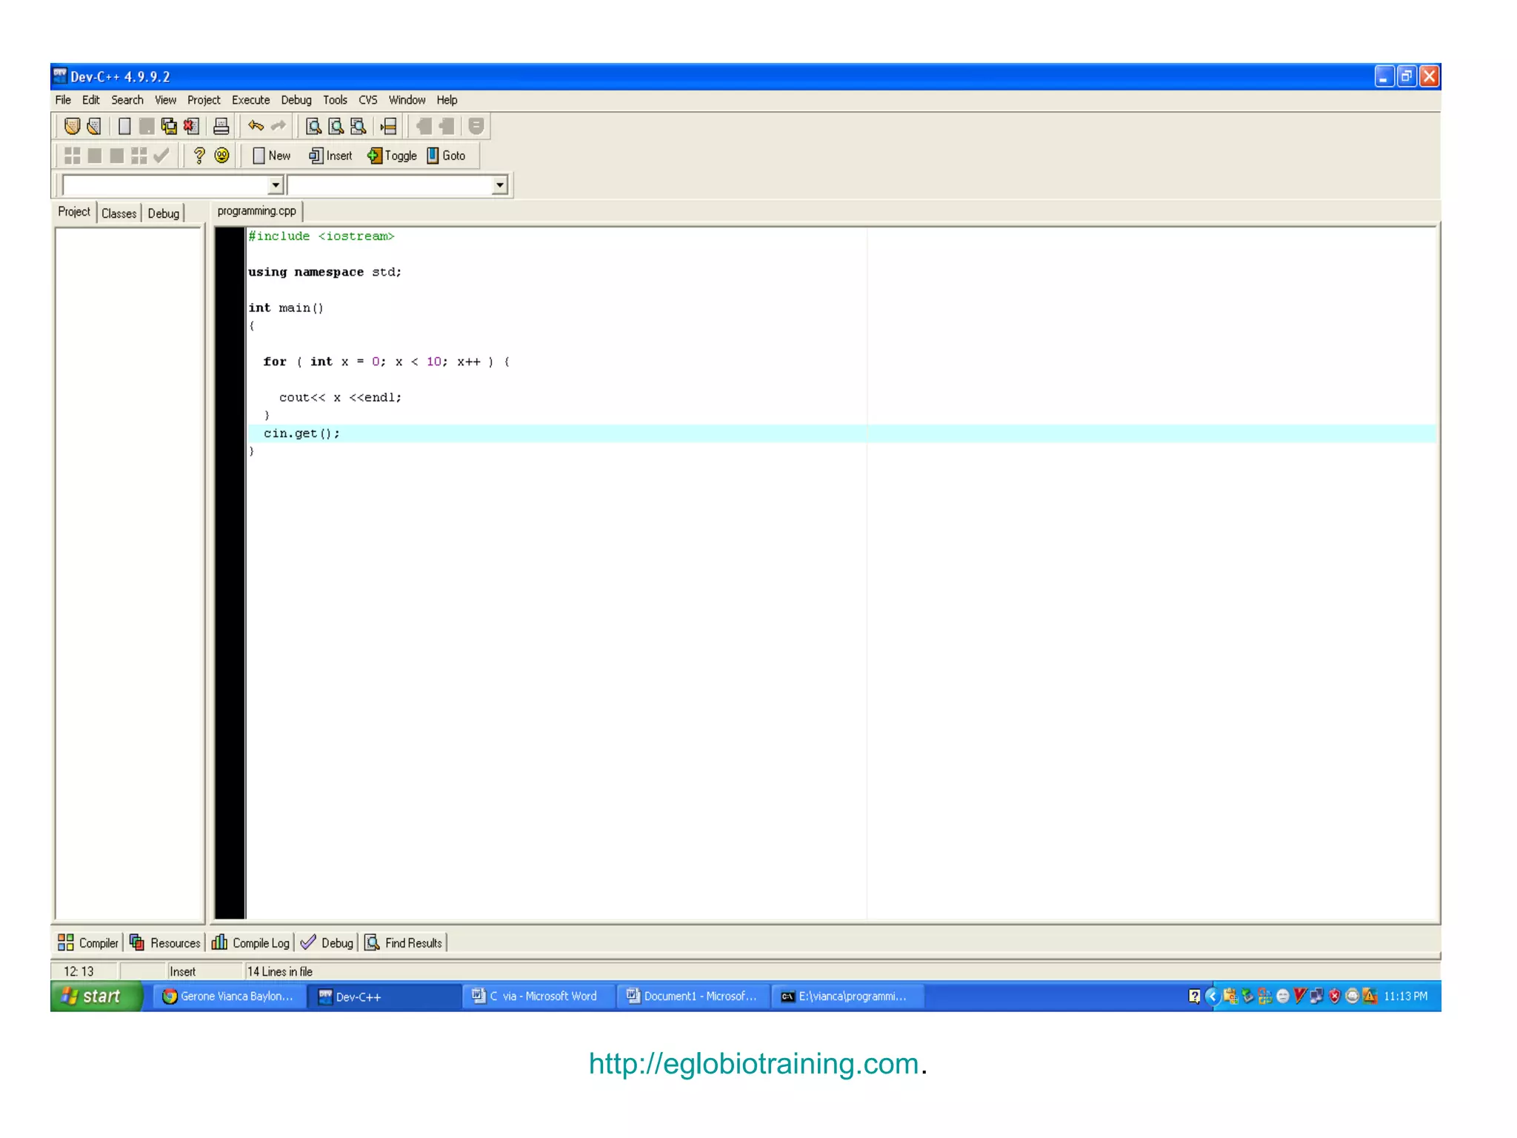1517x1138 pixels.
Task: Expand the right function selector dropdown
Action: (500, 184)
